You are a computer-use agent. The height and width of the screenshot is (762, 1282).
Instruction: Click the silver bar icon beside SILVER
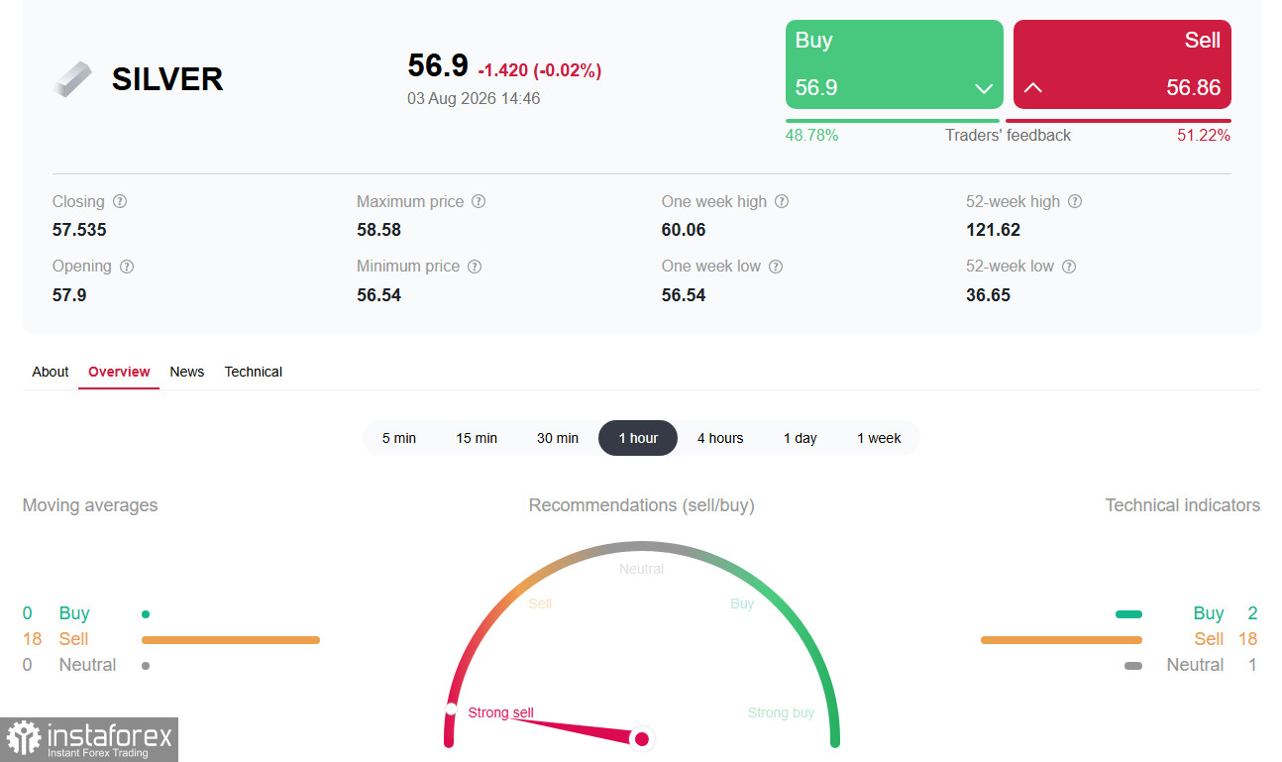pos(71,79)
